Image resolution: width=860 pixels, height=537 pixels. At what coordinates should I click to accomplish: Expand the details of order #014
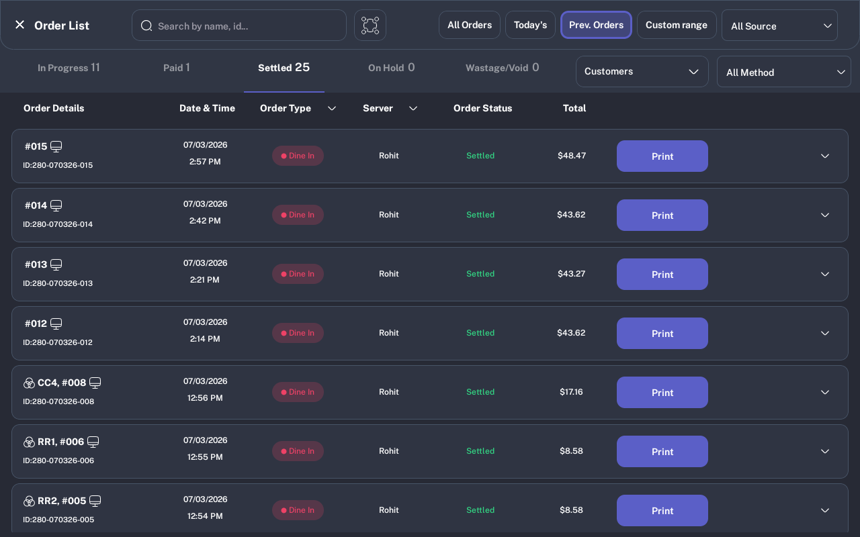coord(825,215)
